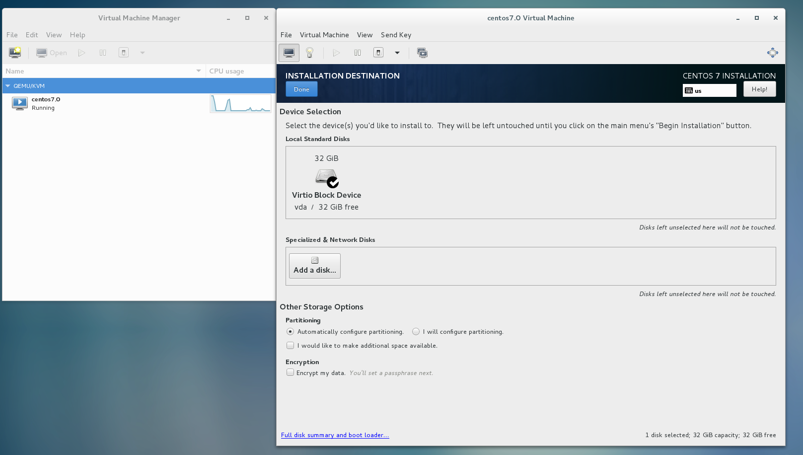Select the Virtio Block Device disk icon
Image resolution: width=803 pixels, height=455 pixels.
[x=327, y=178]
